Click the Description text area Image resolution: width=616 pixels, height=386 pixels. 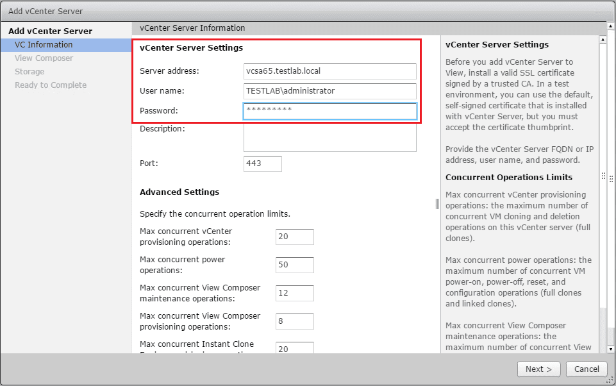click(x=329, y=137)
